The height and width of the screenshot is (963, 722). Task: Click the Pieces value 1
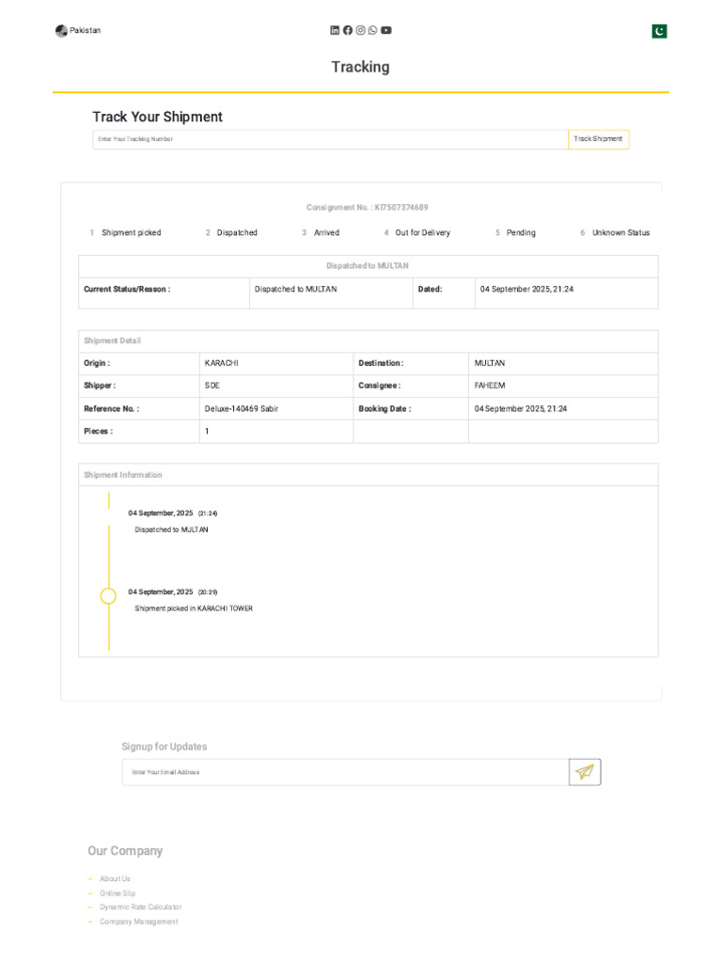pyautogui.click(x=207, y=431)
